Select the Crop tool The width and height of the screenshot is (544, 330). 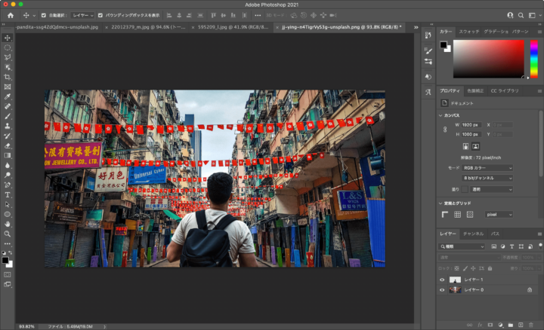(x=8, y=77)
